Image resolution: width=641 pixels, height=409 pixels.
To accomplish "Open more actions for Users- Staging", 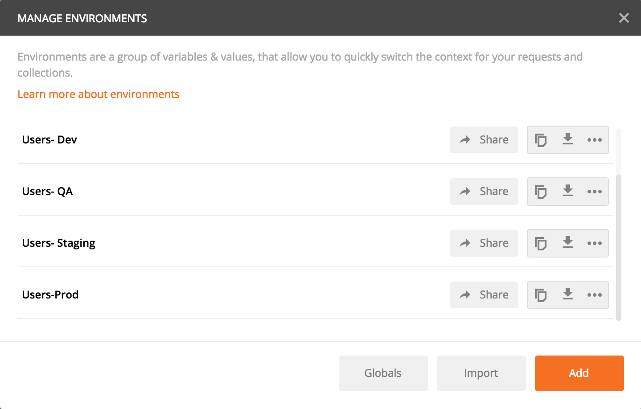I will click(x=595, y=243).
